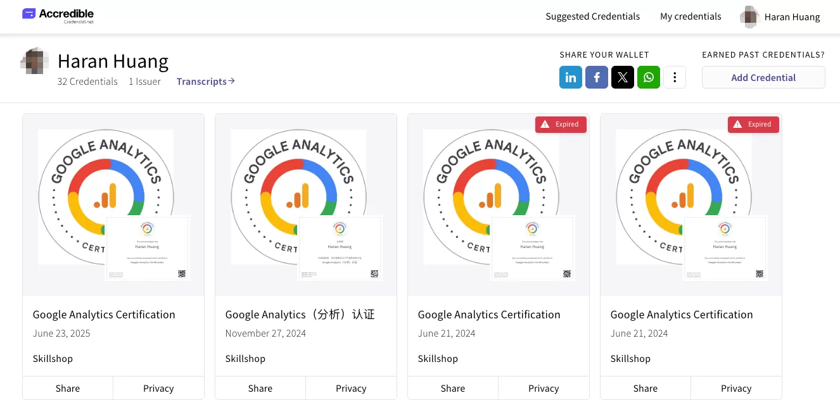
Task: Open the November 27, 2024 credential image
Action: pyautogui.click(x=306, y=205)
